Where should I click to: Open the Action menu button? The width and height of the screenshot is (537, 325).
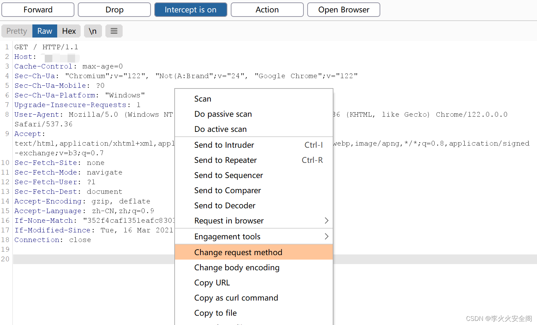point(267,10)
